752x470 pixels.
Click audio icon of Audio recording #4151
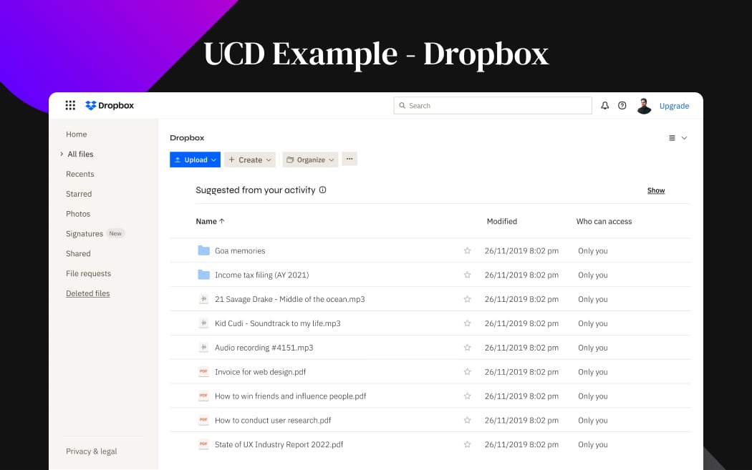204,348
